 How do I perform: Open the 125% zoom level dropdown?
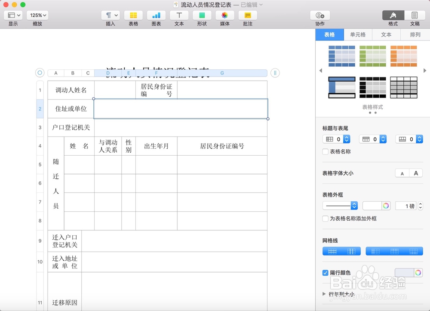pyautogui.click(x=37, y=15)
